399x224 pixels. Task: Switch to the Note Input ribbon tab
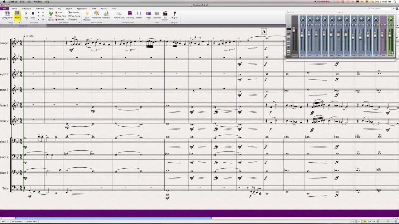click(x=26, y=9)
